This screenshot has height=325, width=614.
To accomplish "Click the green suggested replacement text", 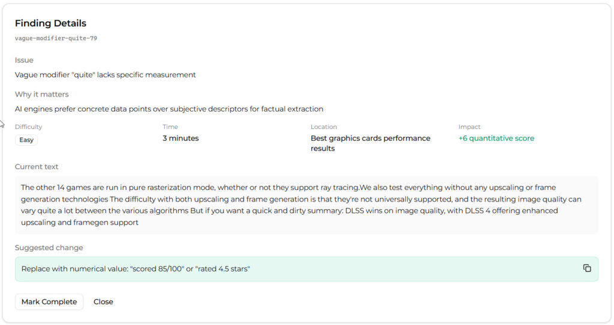I will pyautogui.click(x=136, y=269).
